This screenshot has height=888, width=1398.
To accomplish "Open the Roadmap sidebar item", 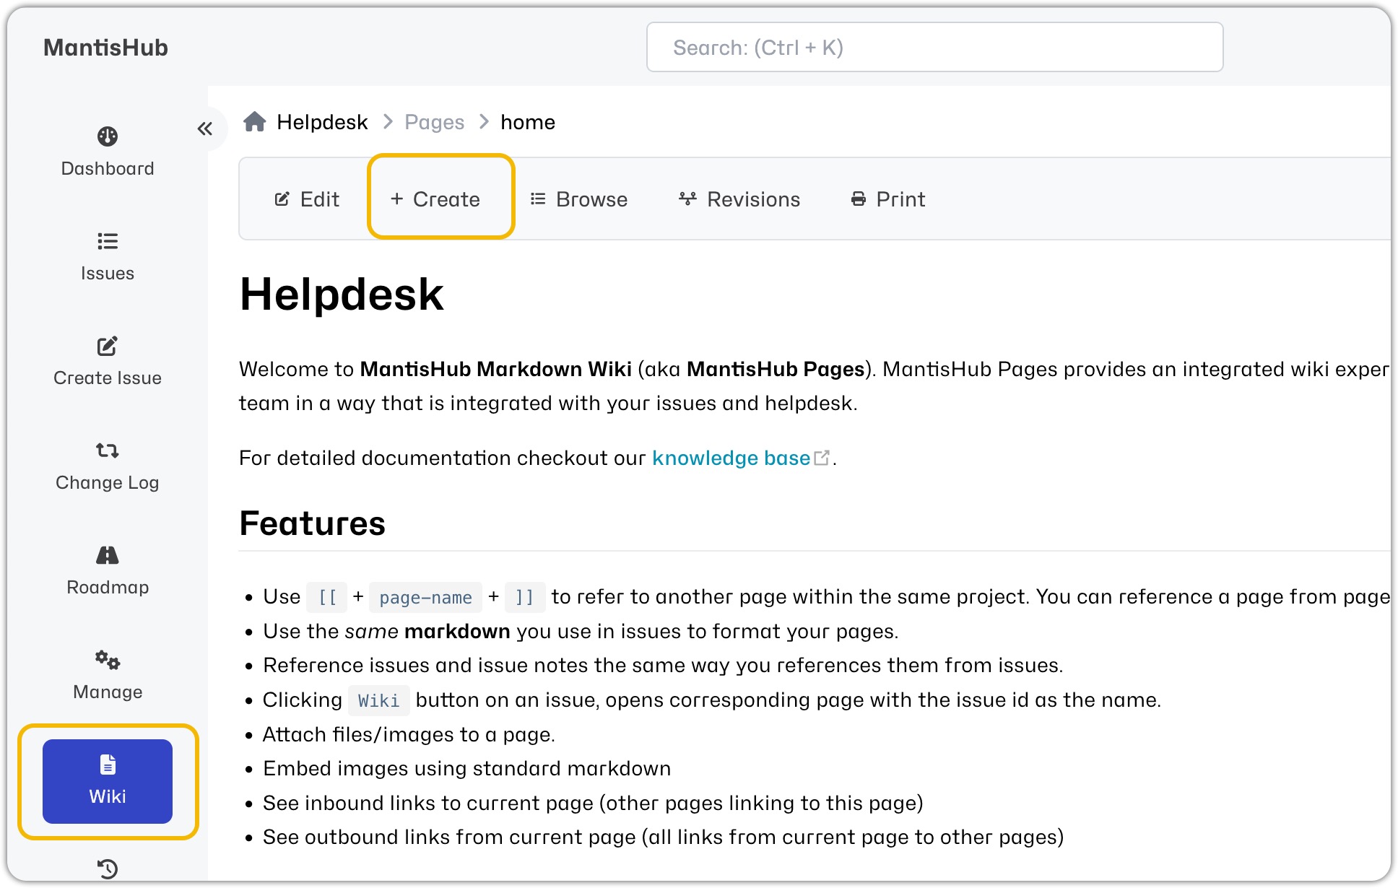I will point(108,570).
